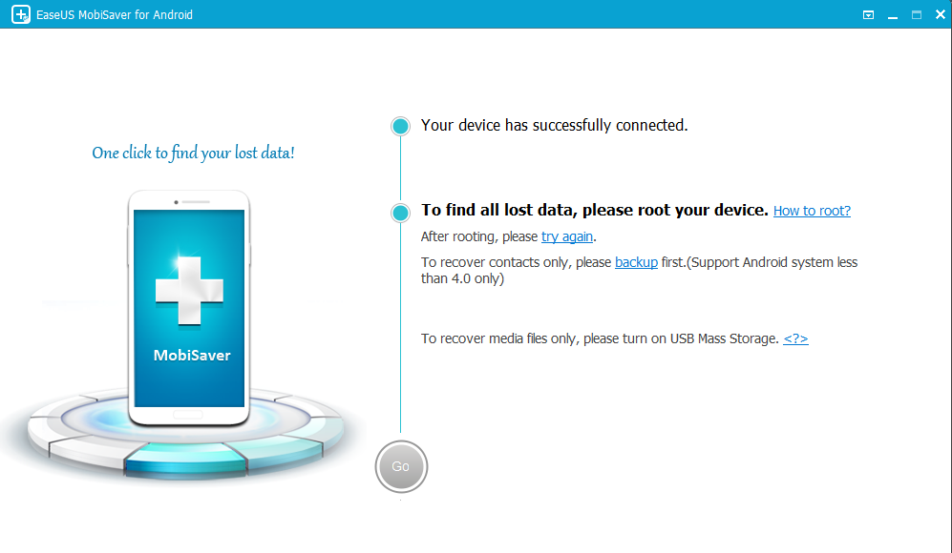Click the '<?>' USB Mass Storage help link
Screen dimensions: 952x553
click(x=795, y=338)
